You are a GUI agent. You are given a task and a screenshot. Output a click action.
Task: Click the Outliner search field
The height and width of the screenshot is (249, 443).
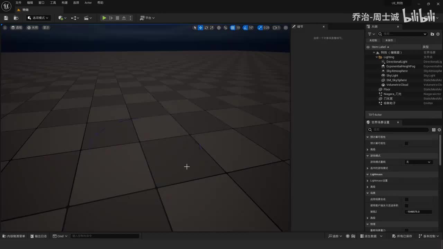coord(402,34)
